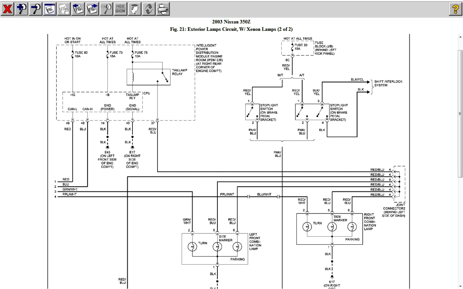The height and width of the screenshot is (289, 463).
Task: Click the scrollbar down arrow
Action: point(460,286)
